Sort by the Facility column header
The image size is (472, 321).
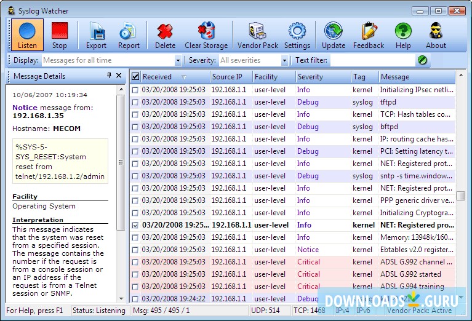coord(274,77)
